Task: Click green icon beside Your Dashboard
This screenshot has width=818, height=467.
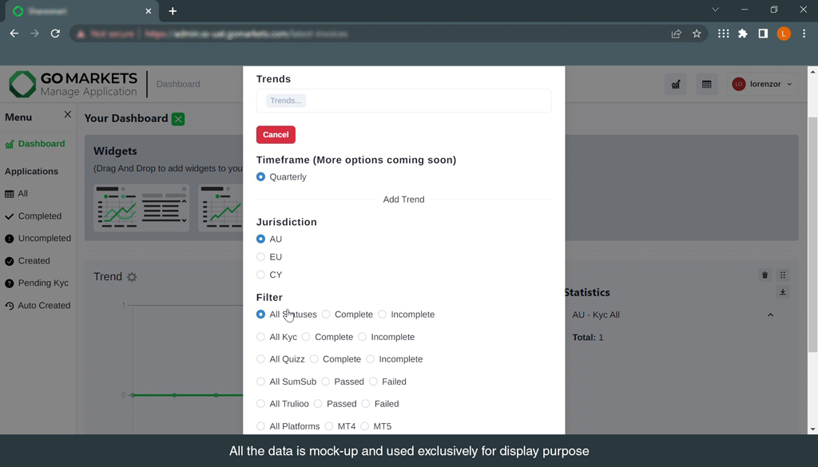Action: pos(178,119)
